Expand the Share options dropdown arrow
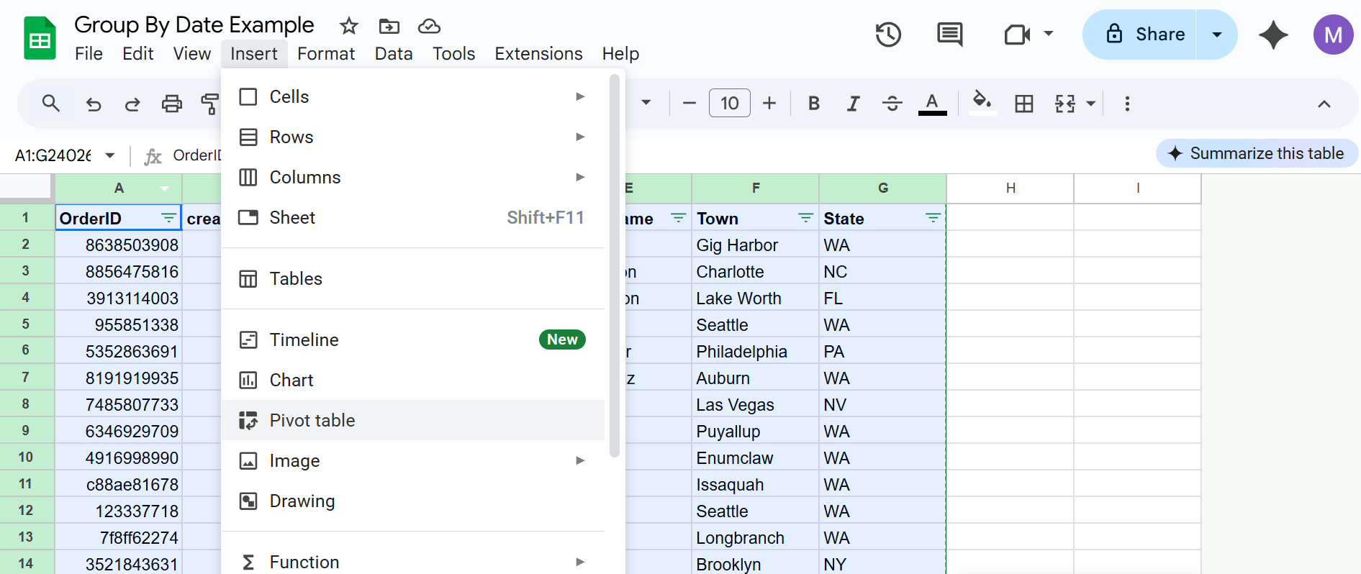Viewport: 1361px width, 574px height. pyautogui.click(x=1216, y=35)
